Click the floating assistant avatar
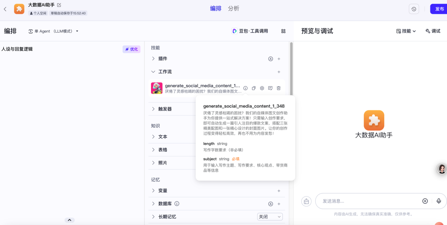447x225 pixels. (442, 169)
